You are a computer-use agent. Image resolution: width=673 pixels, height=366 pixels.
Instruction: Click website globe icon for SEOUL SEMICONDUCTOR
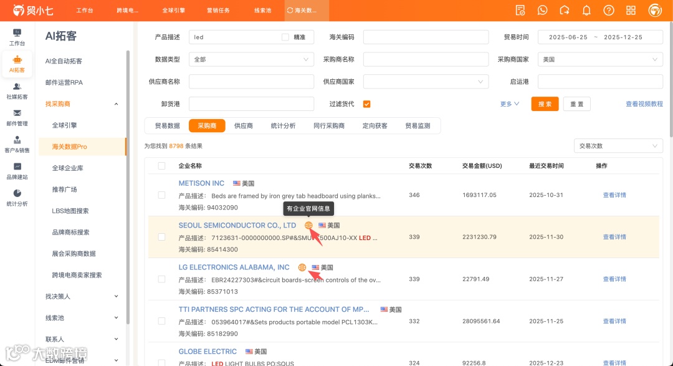coord(308,225)
